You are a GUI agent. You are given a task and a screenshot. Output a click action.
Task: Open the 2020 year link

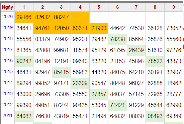click(x=7, y=16)
